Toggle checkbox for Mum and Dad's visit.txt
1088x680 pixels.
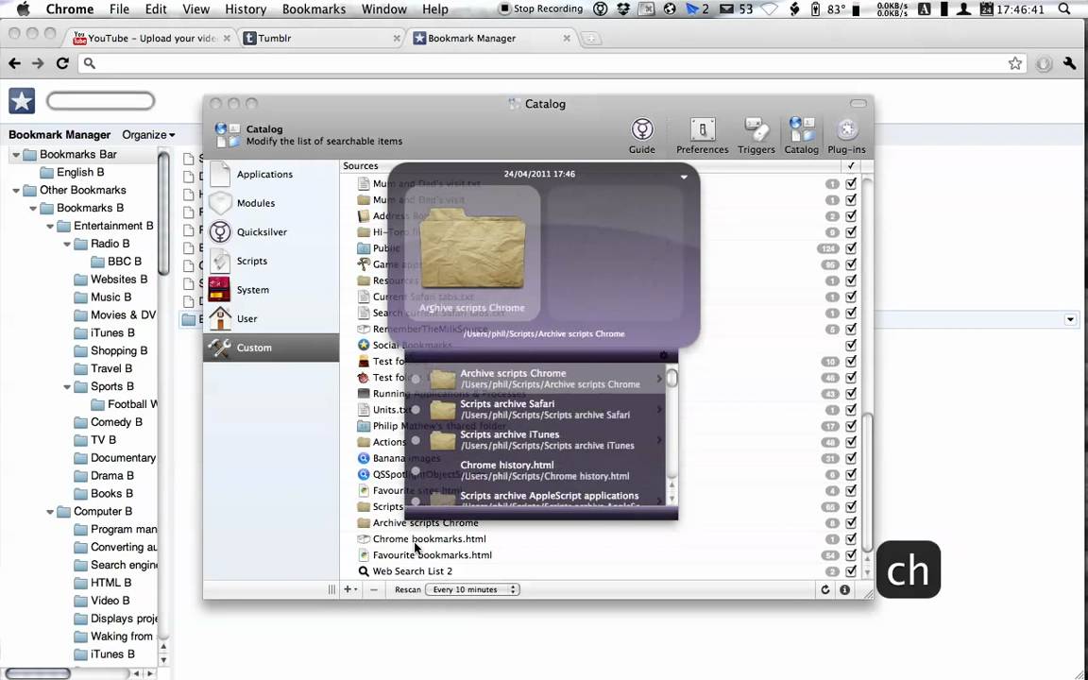(851, 184)
